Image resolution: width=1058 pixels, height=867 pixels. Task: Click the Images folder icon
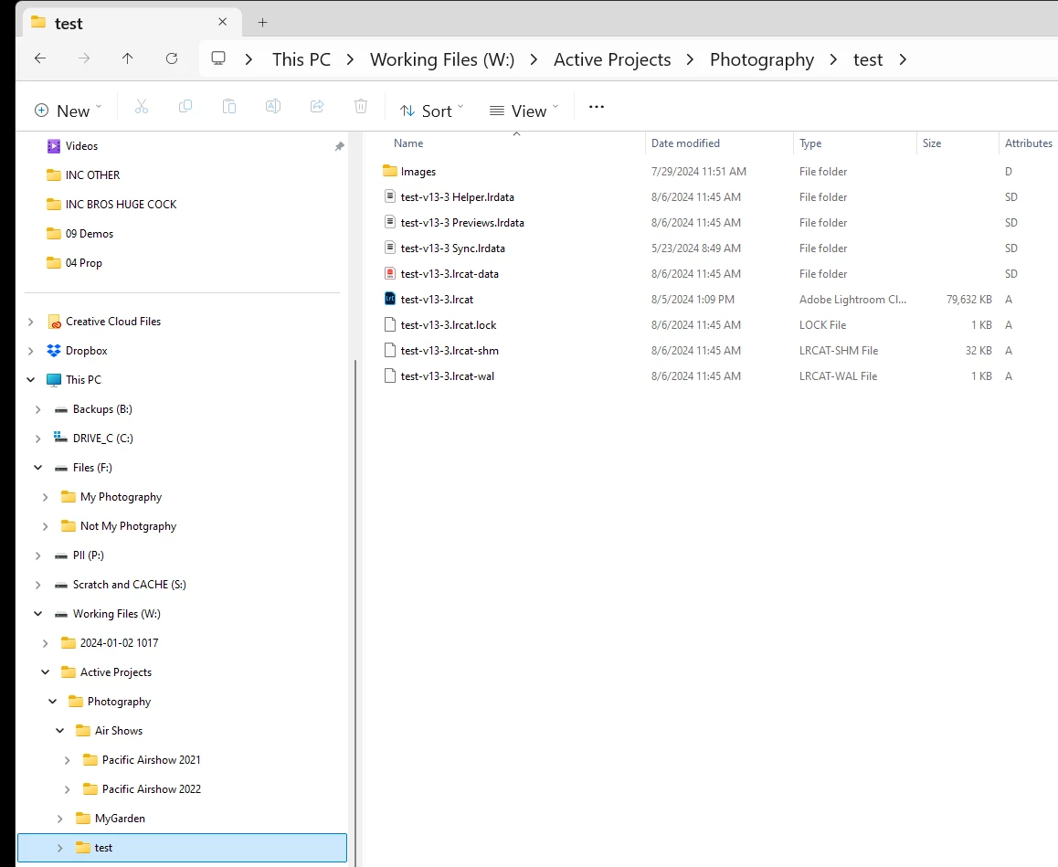click(390, 171)
